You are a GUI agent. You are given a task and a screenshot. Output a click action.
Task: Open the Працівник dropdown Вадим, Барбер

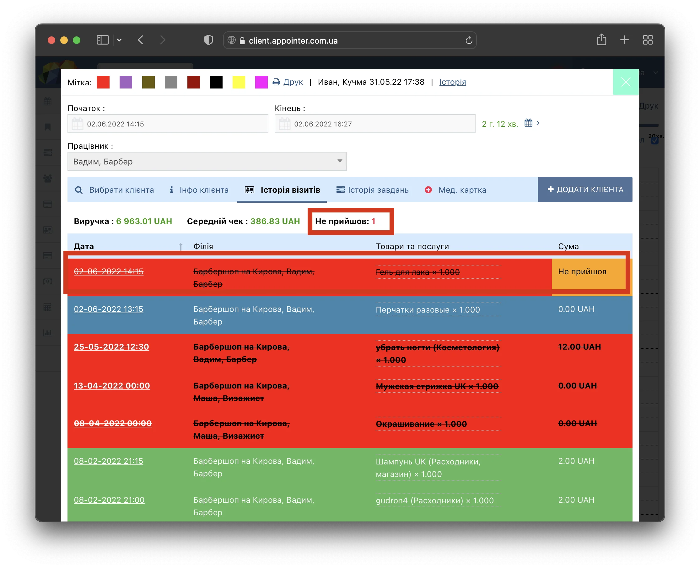click(x=207, y=161)
